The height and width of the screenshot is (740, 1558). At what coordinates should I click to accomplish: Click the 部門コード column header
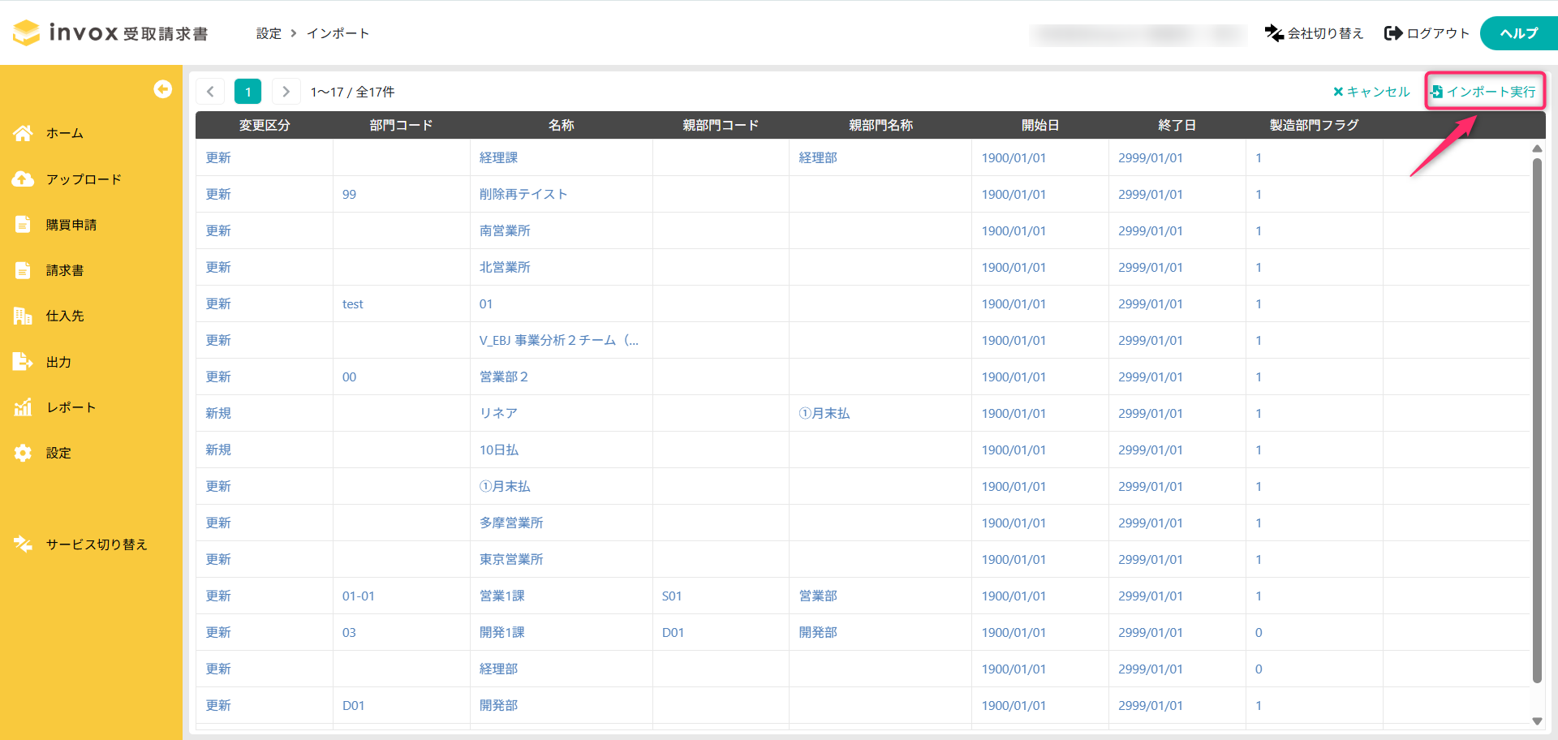[x=401, y=125]
